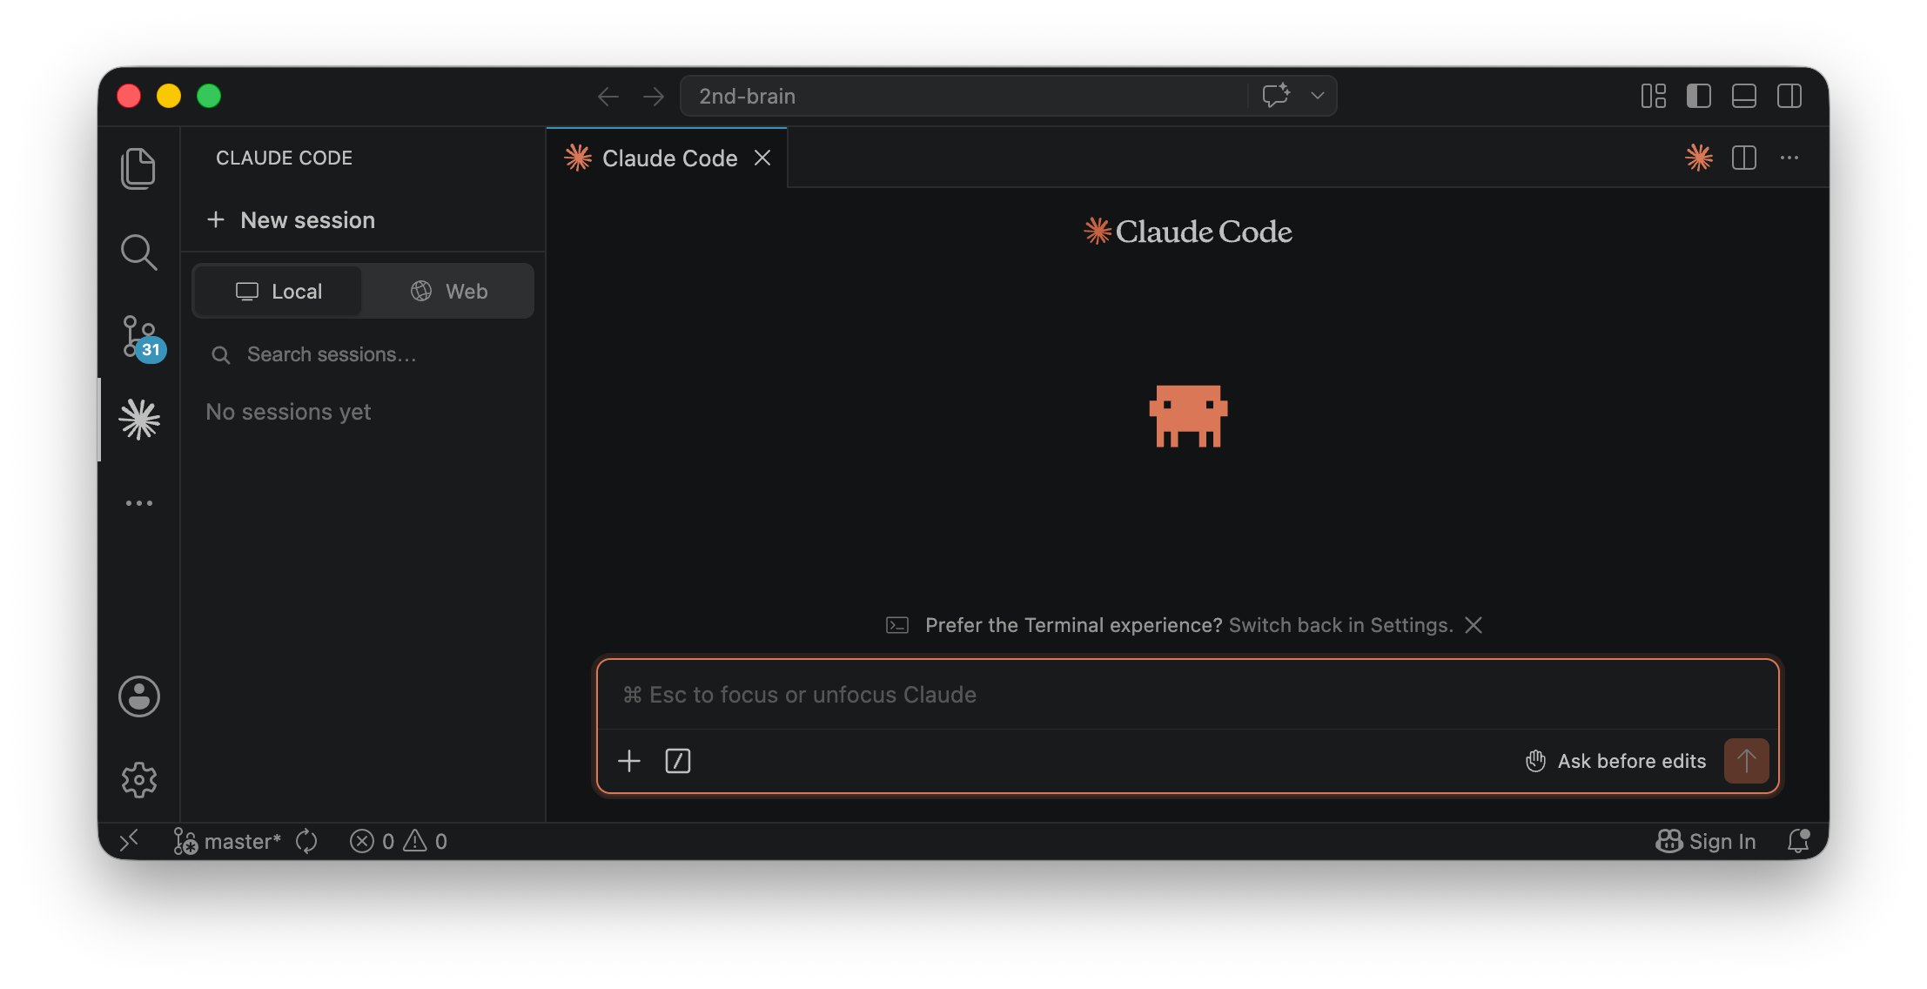Screen dimensions: 1927x989
Task: Close the Claude Code tab
Action: (x=762, y=158)
